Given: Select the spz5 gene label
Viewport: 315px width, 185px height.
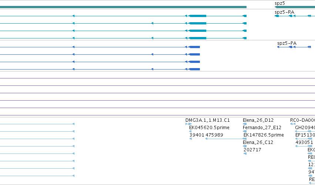Looking at the screenshot, I should click(279, 3).
